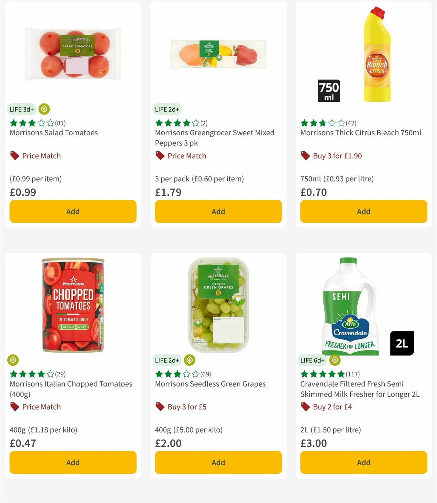Add Morrisons Salad Tomatoes to basket
Screen dimensions: 437x503
[72, 212]
